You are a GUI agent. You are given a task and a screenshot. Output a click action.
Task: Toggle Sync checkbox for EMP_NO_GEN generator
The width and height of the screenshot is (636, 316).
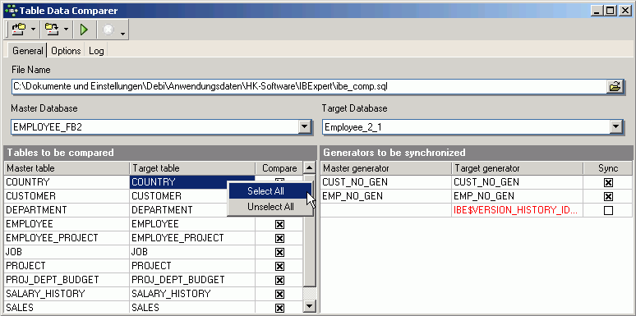pyautogui.click(x=608, y=196)
